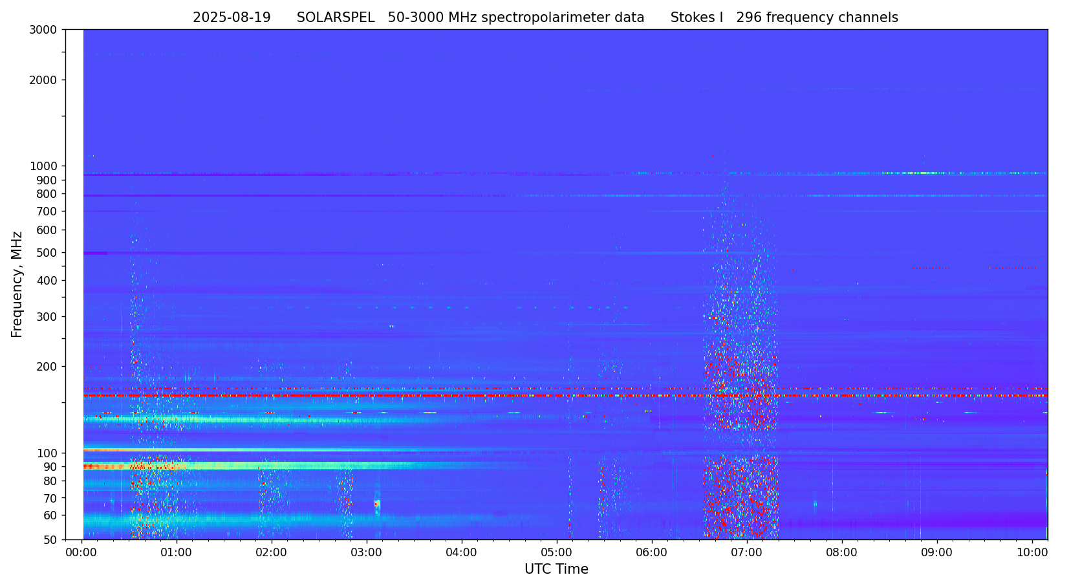Click the 10:00 time tick label
Image resolution: width=1091 pixels, height=586 pixels.
coord(1032,553)
